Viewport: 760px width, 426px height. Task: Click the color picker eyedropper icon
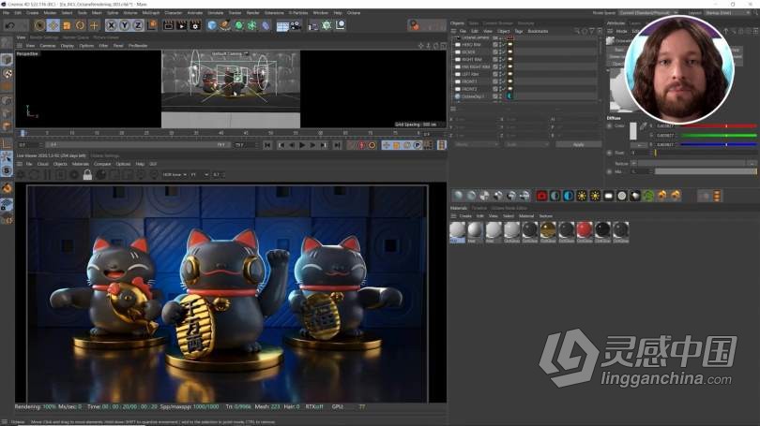[x=643, y=126]
